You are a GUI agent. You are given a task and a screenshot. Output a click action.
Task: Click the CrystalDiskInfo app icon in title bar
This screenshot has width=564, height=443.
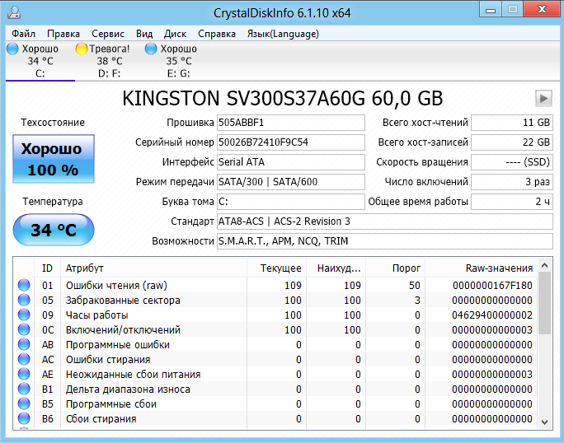[14, 12]
